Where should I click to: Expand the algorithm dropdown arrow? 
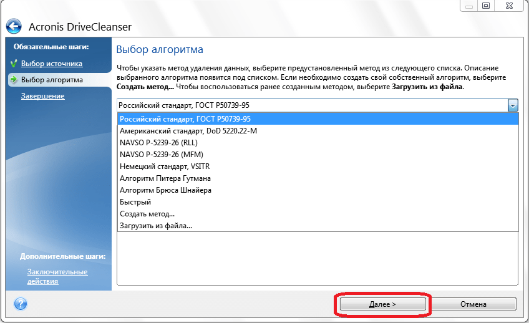point(513,105)
